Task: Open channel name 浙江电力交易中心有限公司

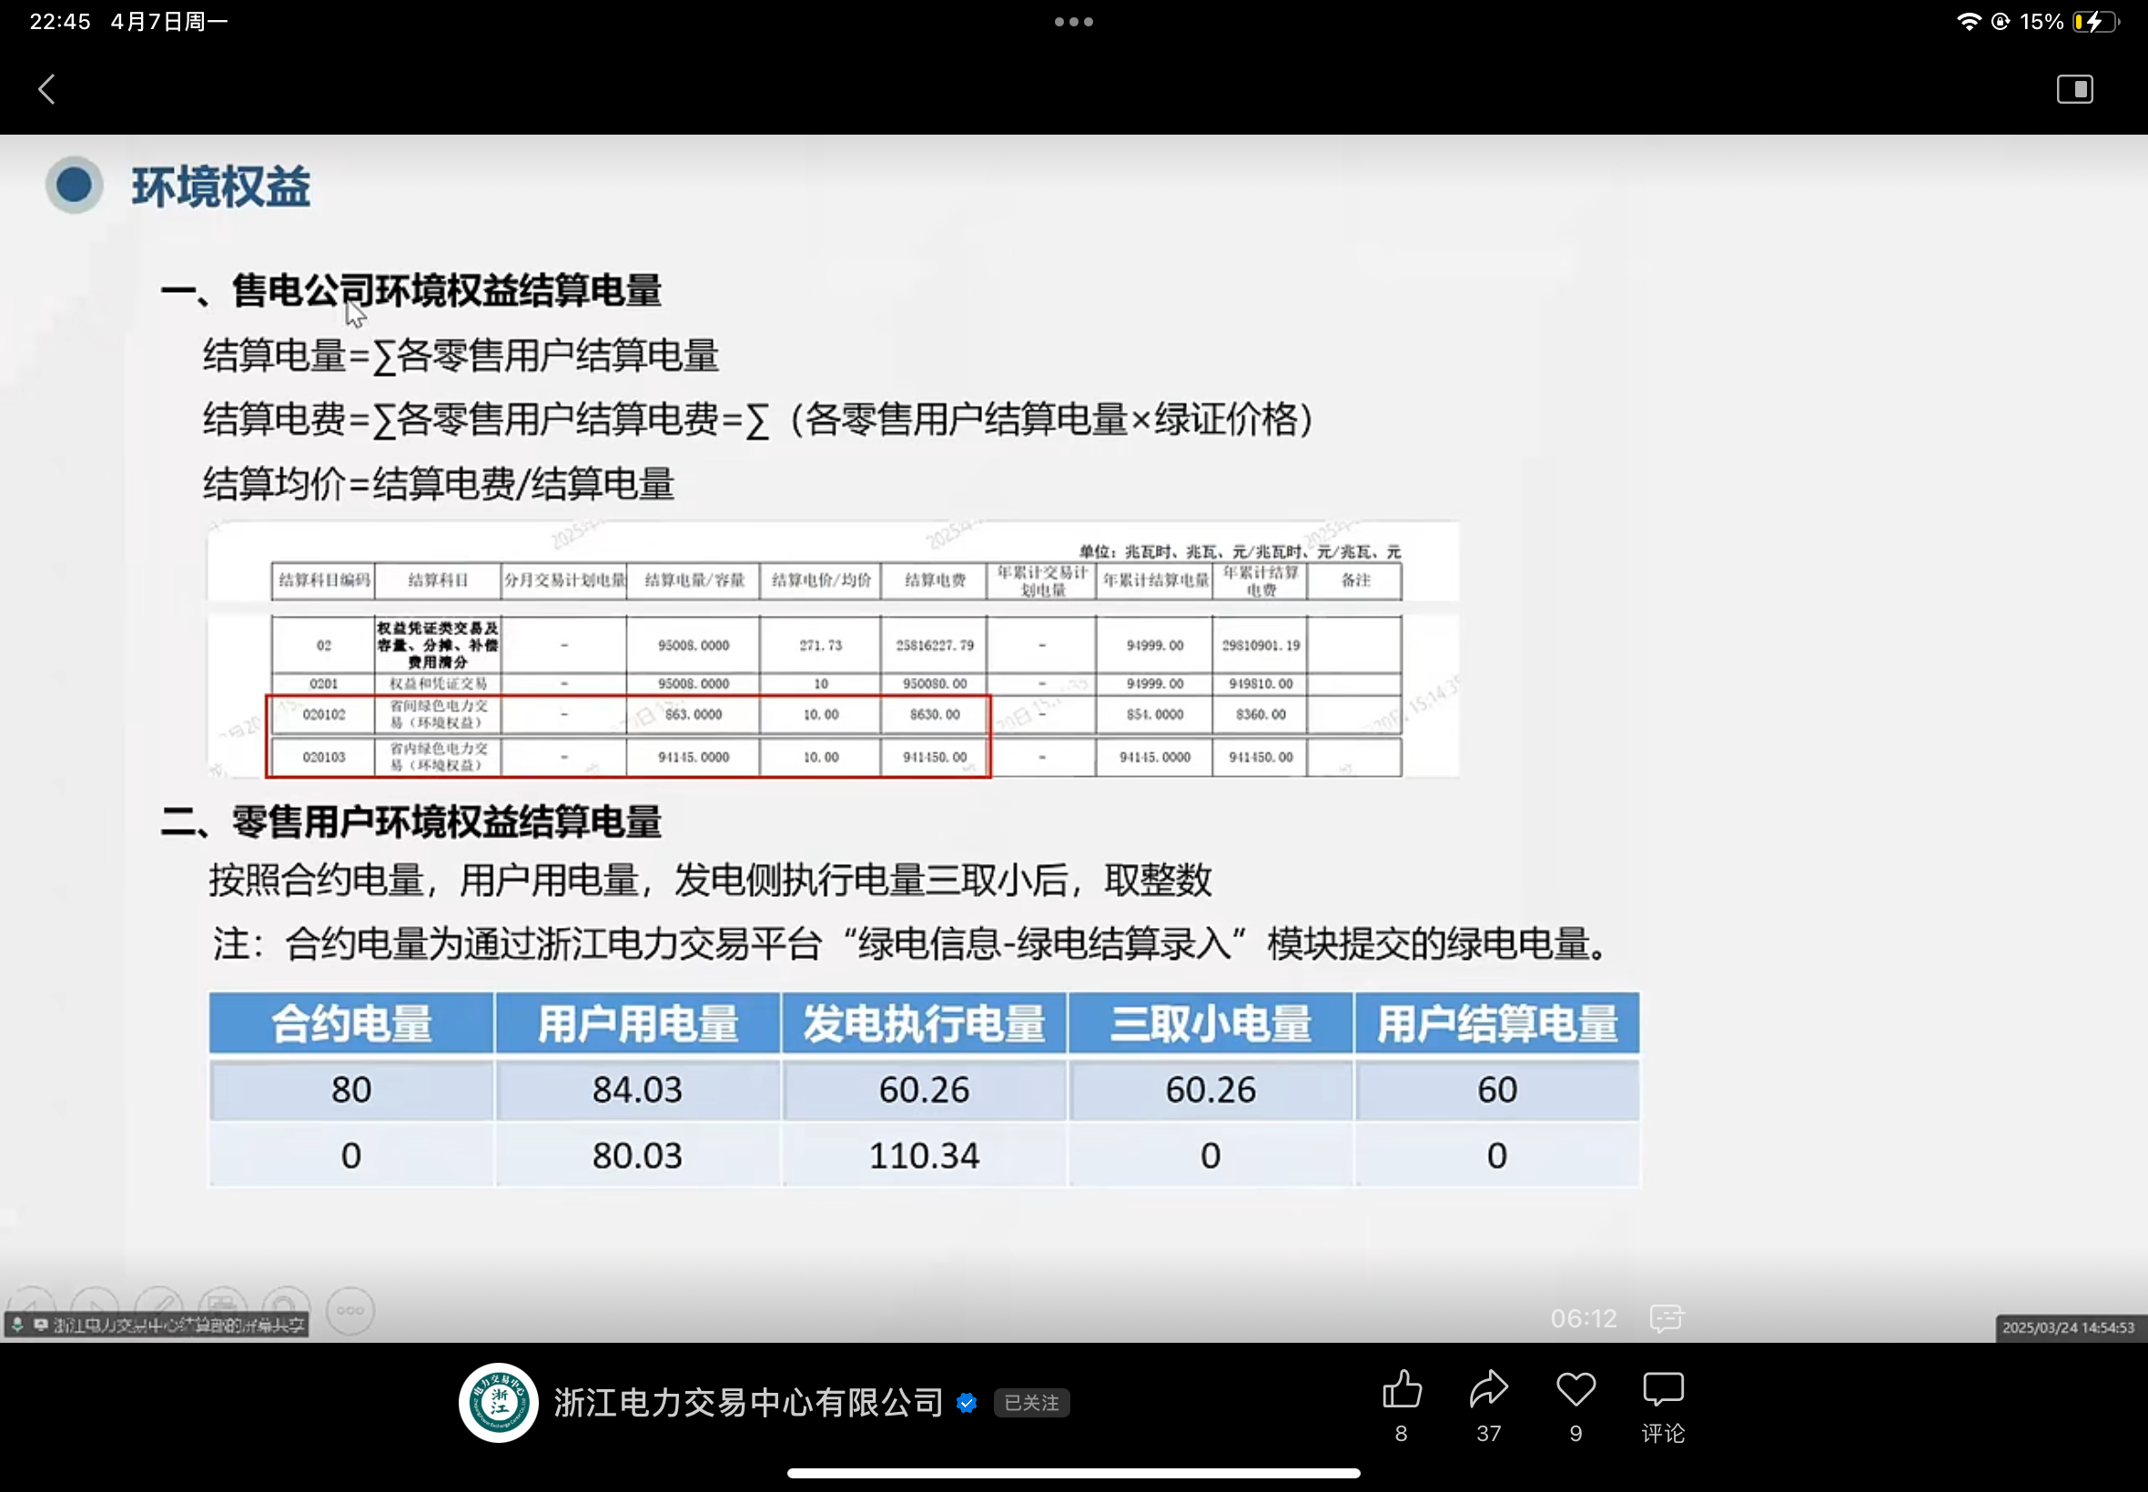Action: [748, 1402]
